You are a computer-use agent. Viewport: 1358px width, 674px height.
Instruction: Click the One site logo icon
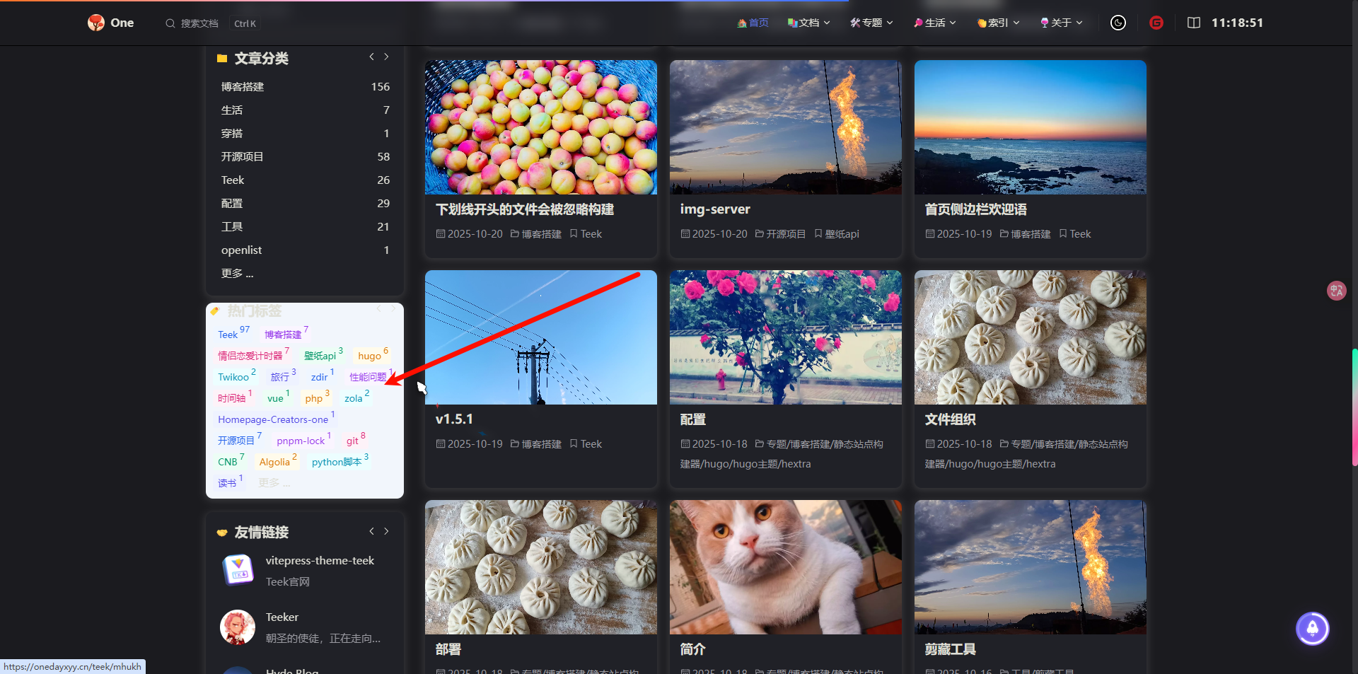click(x=96, y=23)
